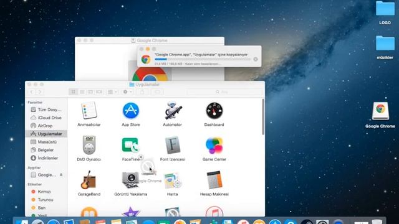This screenshot has height=224, width=399.
Task: Select Uygulamalar in the sidebar
Action: point(46,134)
